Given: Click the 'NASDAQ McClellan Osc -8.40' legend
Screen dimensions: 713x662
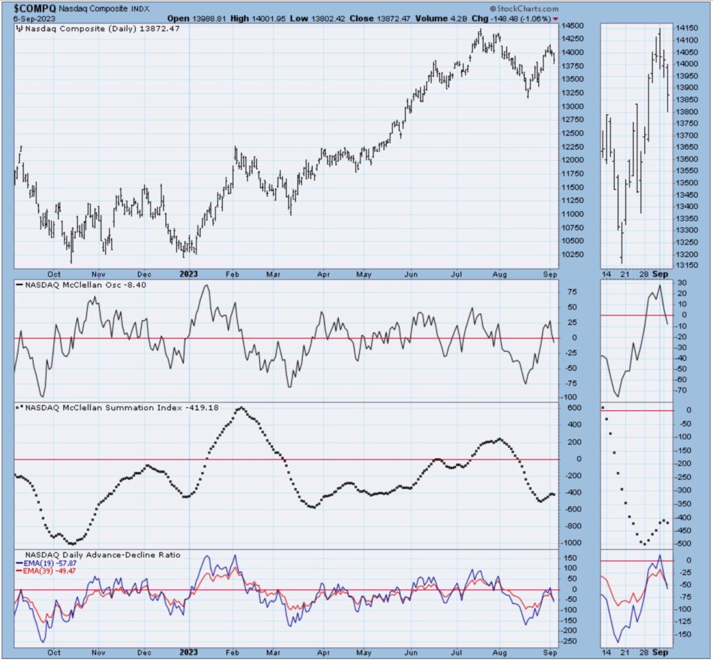Looking at the screenshot, I should point(86,285).
